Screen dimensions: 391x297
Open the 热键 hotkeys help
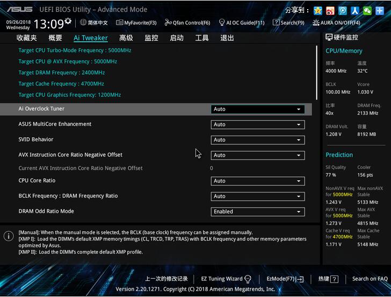click(x=328, y=279)
